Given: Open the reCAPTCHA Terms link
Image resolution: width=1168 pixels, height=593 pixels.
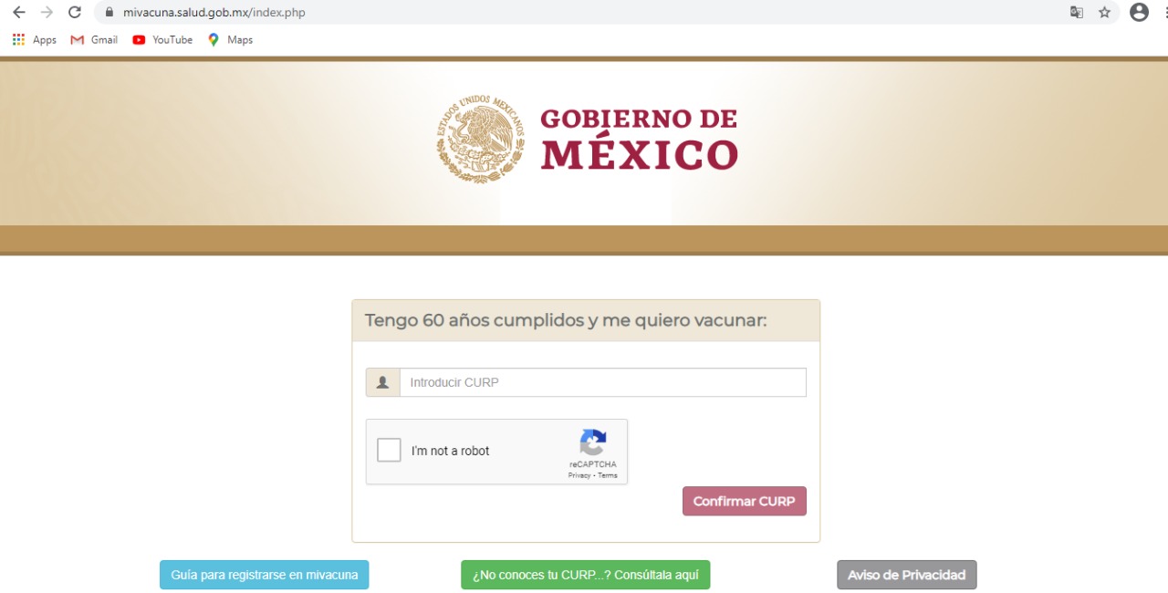Looking at the screenshot, I should [608, 475].
